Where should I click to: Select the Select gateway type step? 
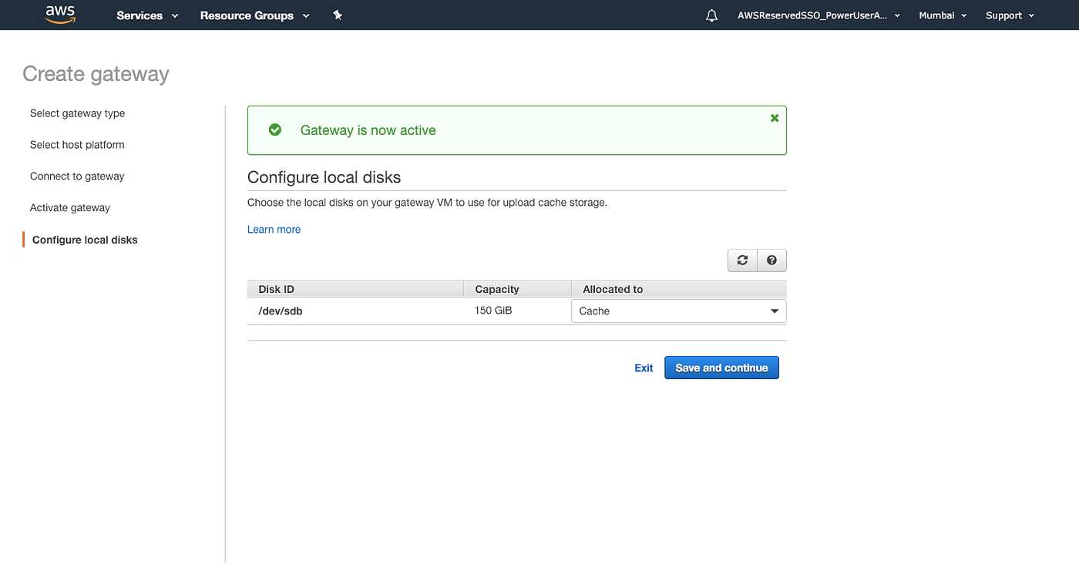(77, 113)
